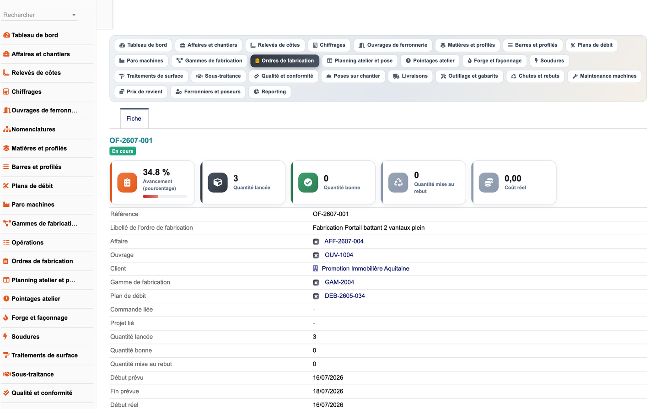Open Sous-traitance in the sidebar

click(32, 374)
